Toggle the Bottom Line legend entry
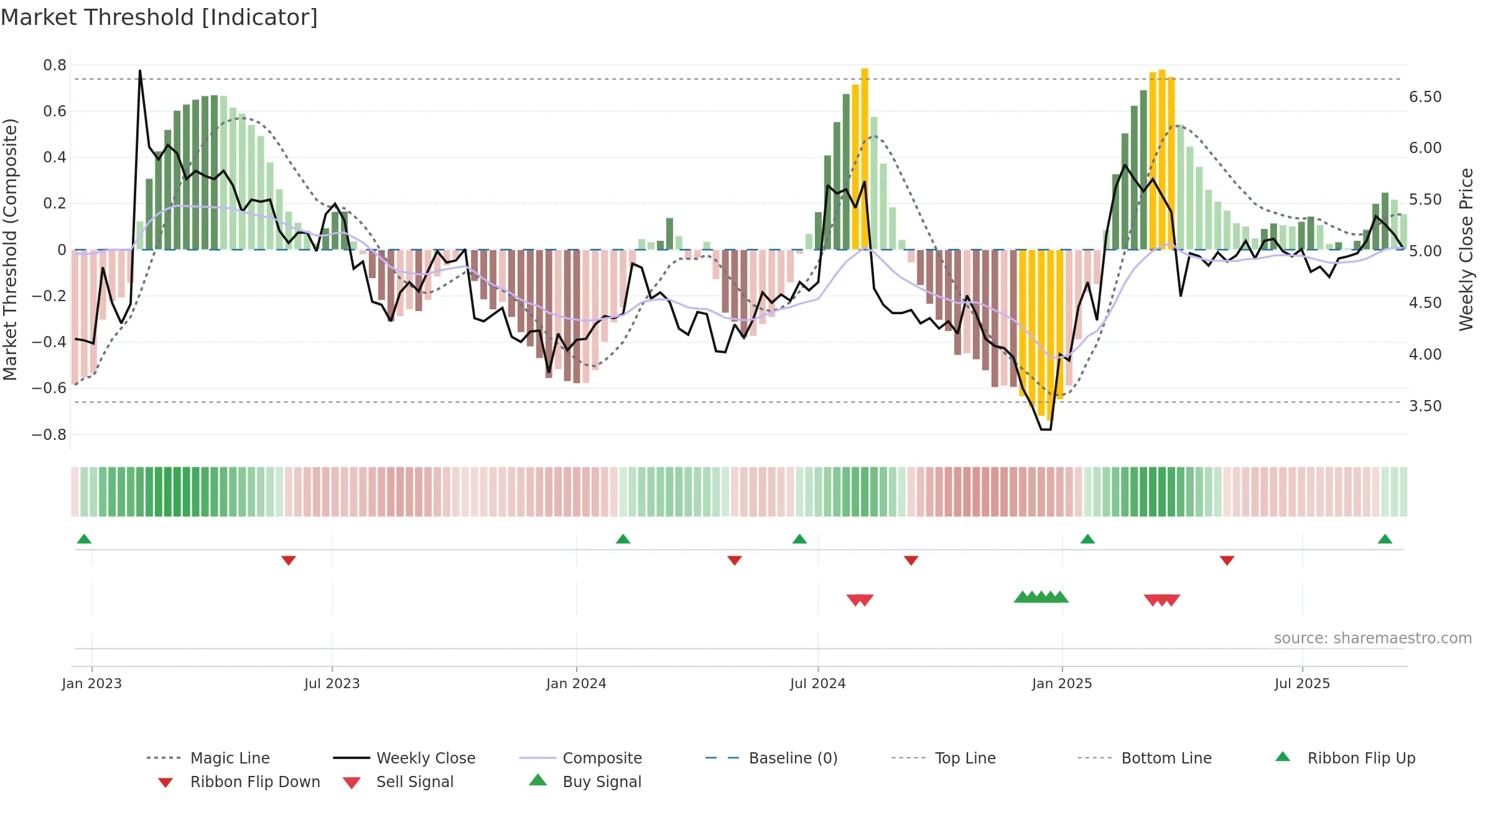The width and height of the screenshot is (1493, 840). pyautogui.click(x=1145, y=758)
